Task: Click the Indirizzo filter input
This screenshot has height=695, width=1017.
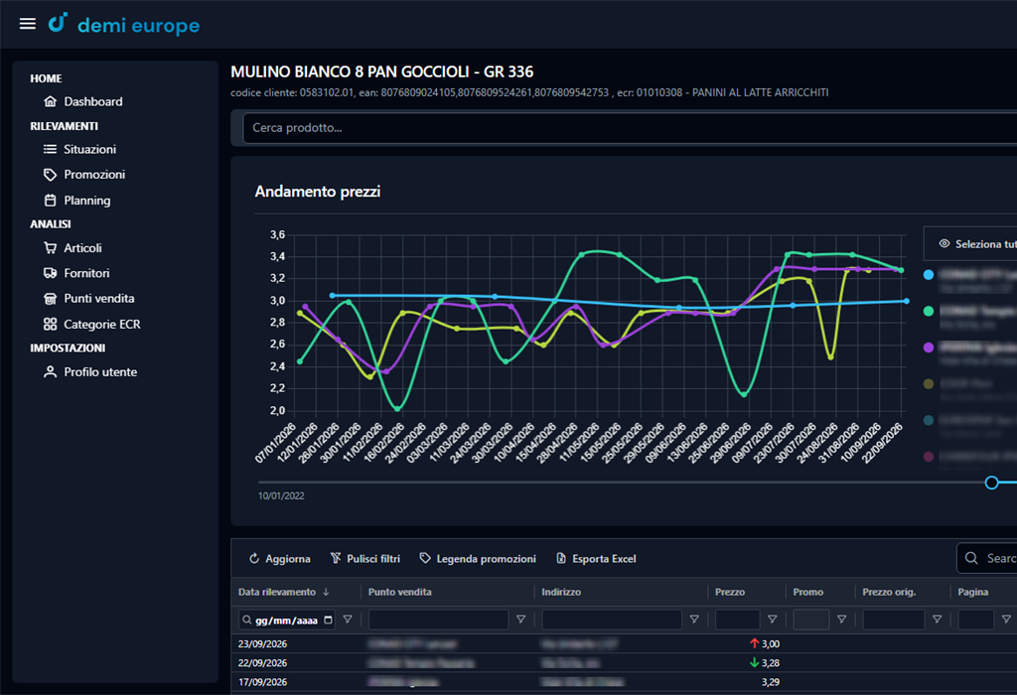Action: (x=612, y=620)
